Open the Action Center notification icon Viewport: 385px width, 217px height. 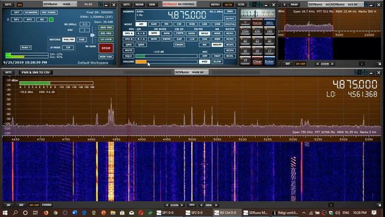pos(374,213)
